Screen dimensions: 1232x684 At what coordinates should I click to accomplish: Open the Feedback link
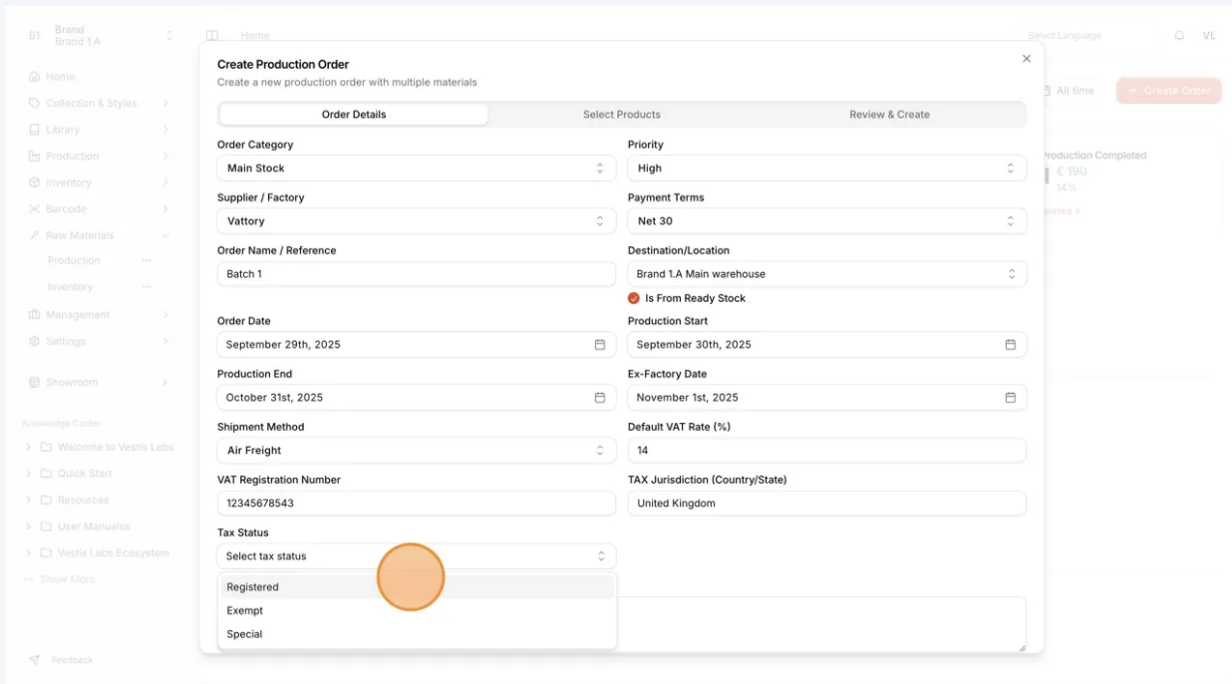(72, 660)
